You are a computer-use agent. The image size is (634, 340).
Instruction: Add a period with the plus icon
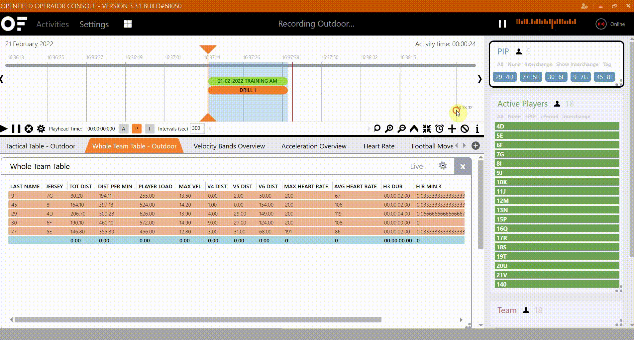(452, 128)
